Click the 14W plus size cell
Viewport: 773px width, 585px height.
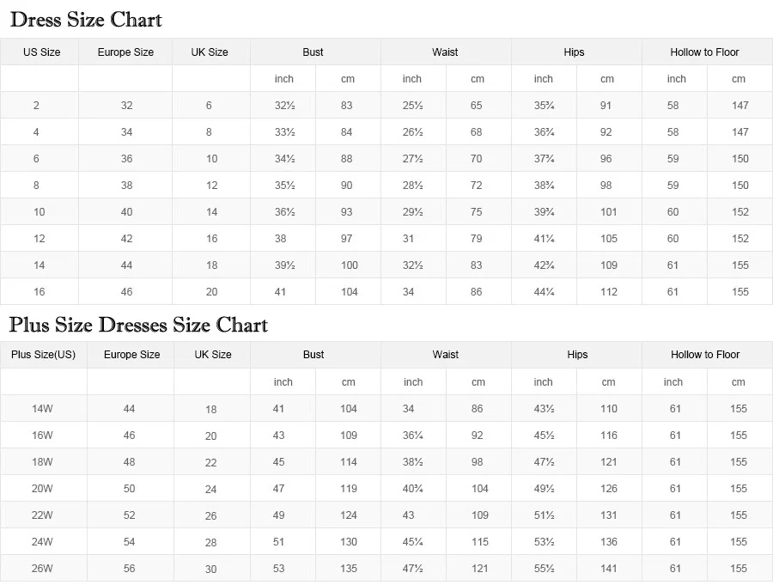[42, 409]
